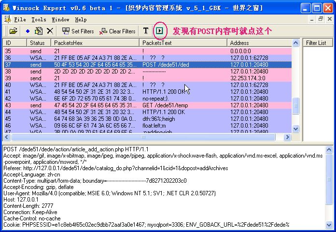Click the T text toolbar icon

pyautogui.click(x=146, y=30)
